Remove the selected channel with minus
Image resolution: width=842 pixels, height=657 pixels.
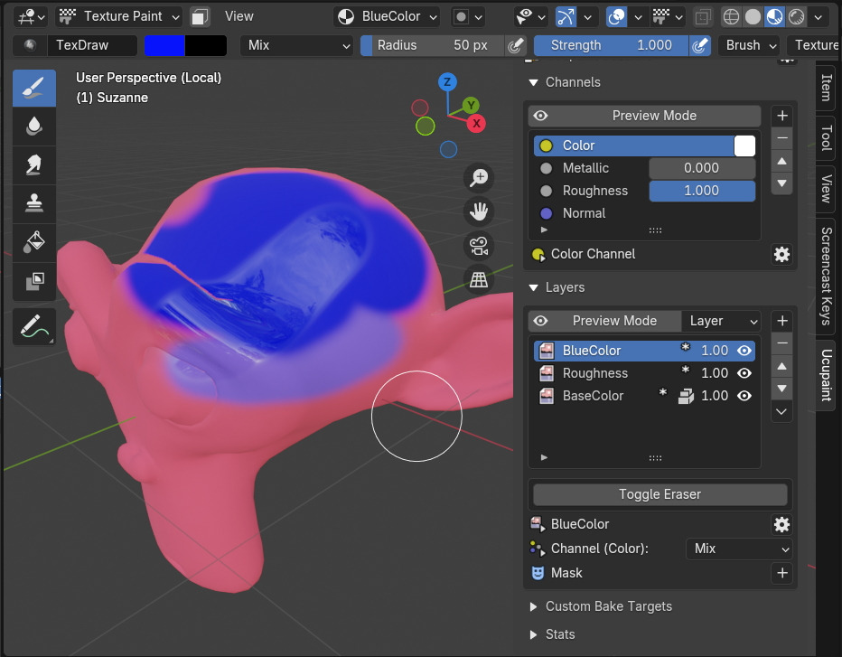[x=781, y=138]
